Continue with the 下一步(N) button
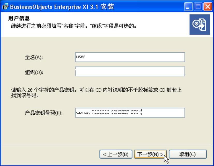This screenshot has width=214, height=166. (150, 154)
